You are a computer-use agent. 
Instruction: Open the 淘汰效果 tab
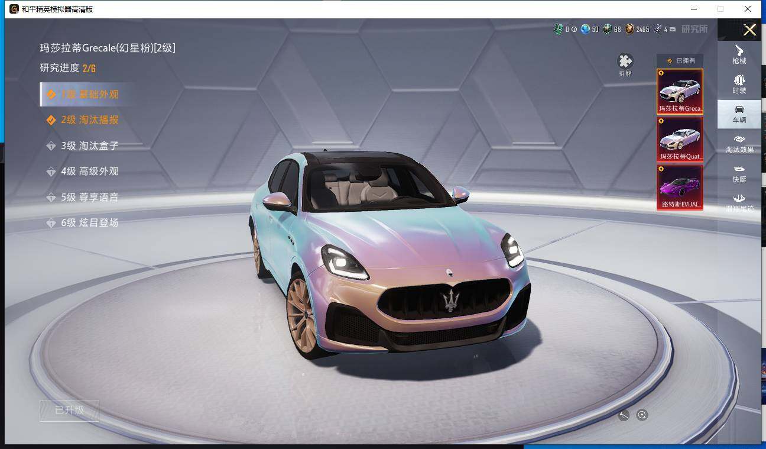(x=739, y=144)
